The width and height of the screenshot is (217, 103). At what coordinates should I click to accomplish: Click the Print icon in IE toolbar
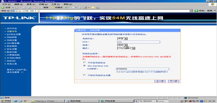click(x=80, y=7)
